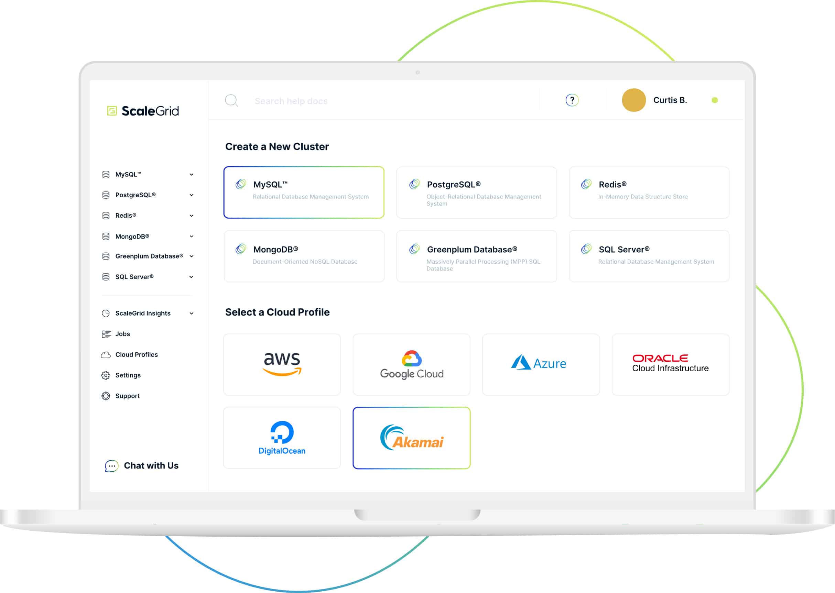
Task: Click the ScaleGrid Insights pie chart icon
Action: [106, 313]
